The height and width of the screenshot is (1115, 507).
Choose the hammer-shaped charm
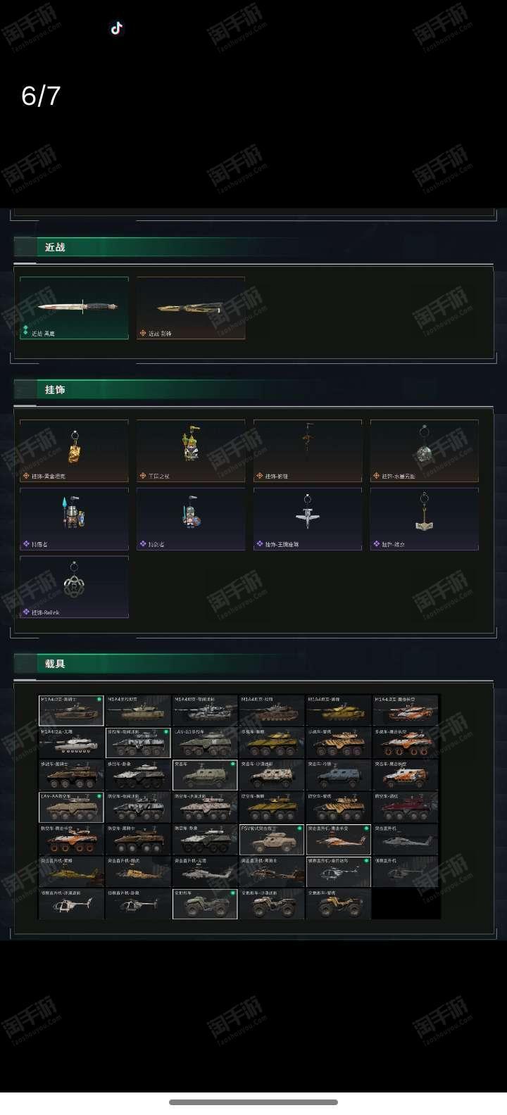[x=425, y=519]
